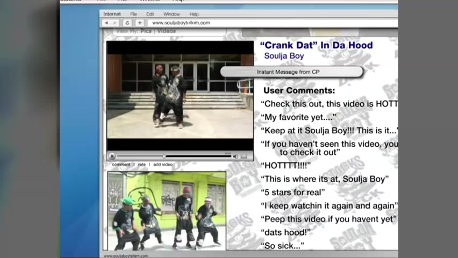
Task: Click the "So sick..." comment
Action: pyautogui.click(x=282, y=246)
